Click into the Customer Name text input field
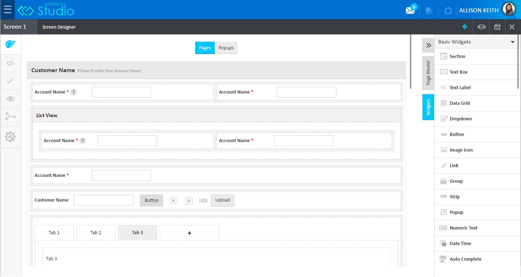The height and width of the screenshot is (277, 521). pyautogui.click(x=104, y=200)
